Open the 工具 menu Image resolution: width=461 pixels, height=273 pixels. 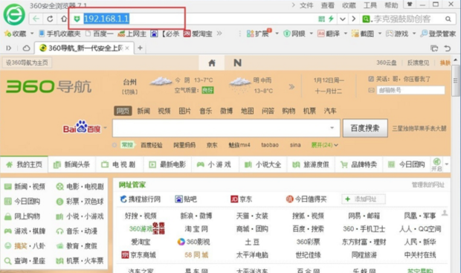(x=370, y=5)
